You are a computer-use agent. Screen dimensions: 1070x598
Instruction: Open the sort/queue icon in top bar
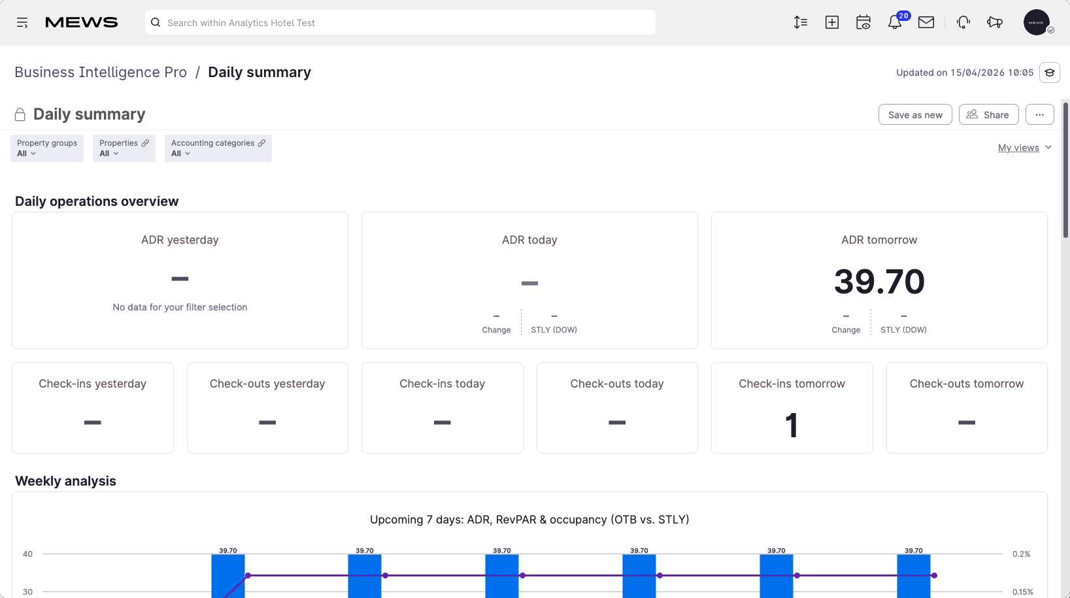point(801,22)
